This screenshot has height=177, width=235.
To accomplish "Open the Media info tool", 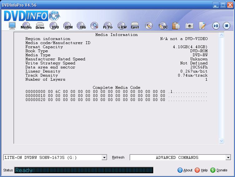I will pos(26,26).
